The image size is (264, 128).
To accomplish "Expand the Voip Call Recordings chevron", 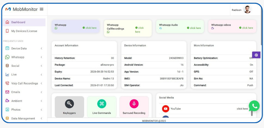I will pos(41,83).
